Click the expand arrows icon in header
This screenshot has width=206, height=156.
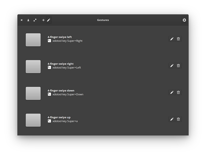(x=35, y=20)
